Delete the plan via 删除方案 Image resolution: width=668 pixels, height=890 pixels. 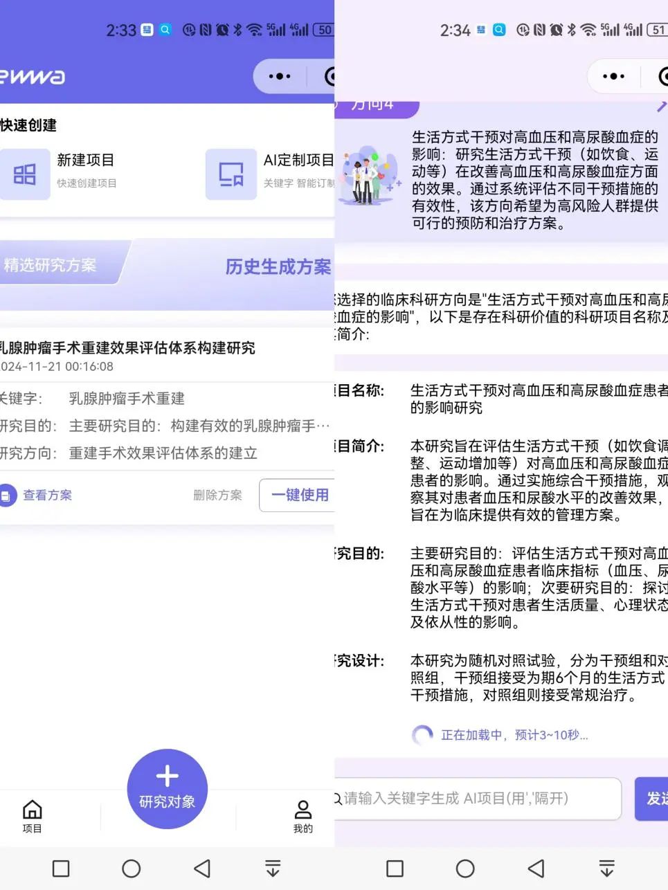pos(217,495)
